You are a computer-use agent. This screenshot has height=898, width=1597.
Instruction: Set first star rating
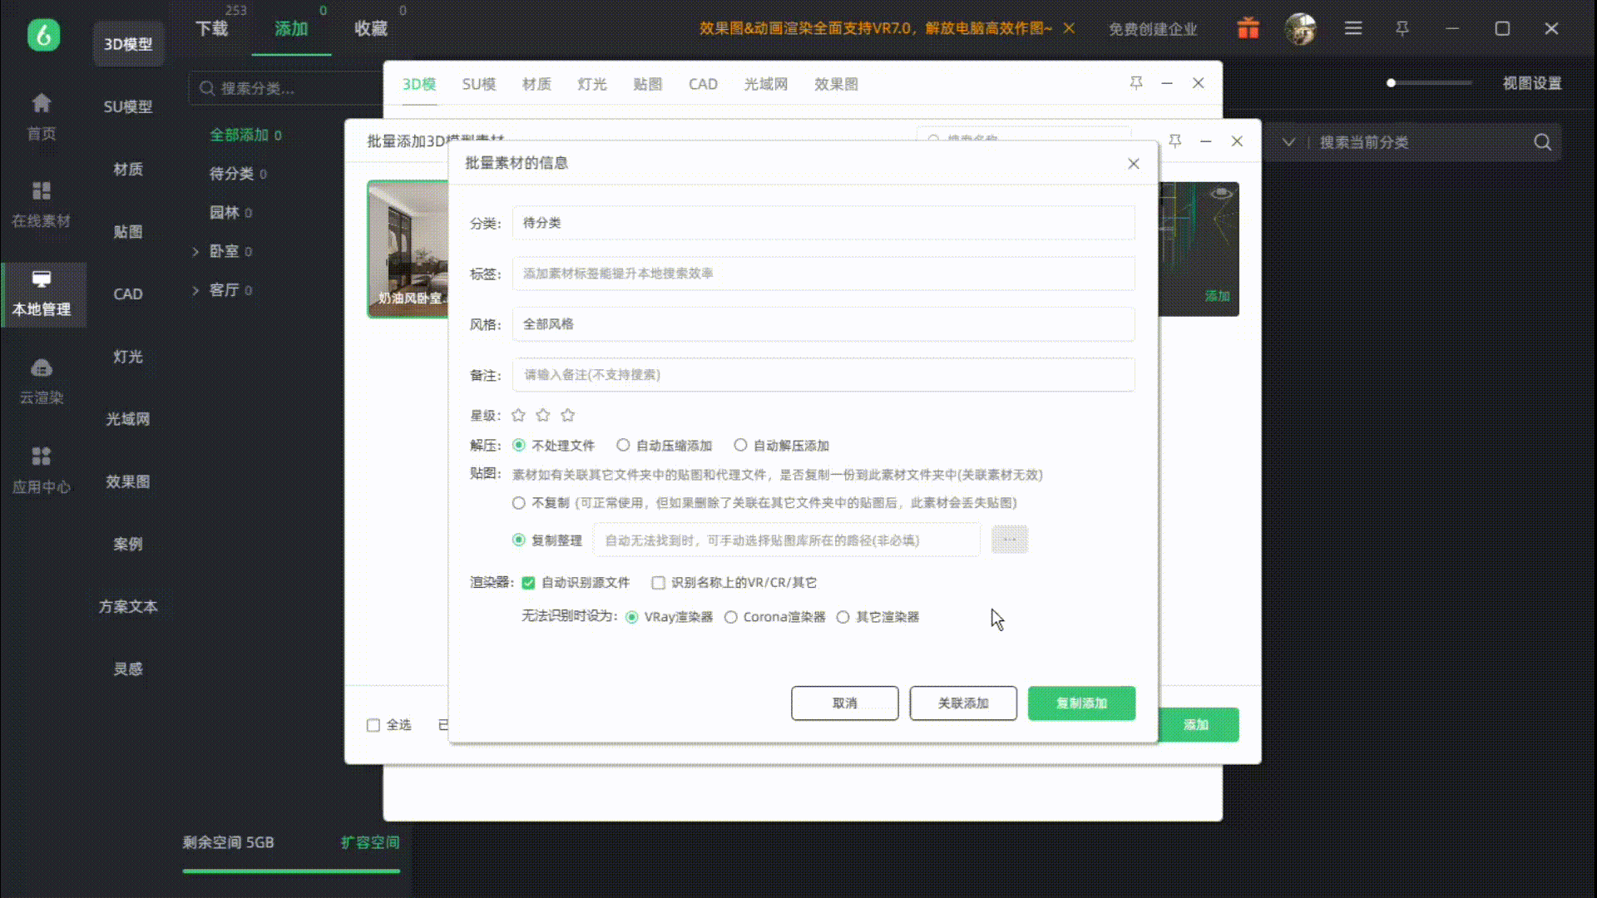(x=518, y=415)
